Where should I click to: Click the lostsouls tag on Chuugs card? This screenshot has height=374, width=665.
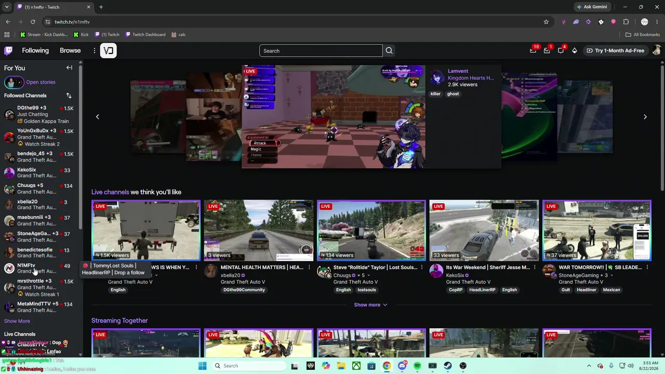366,290
